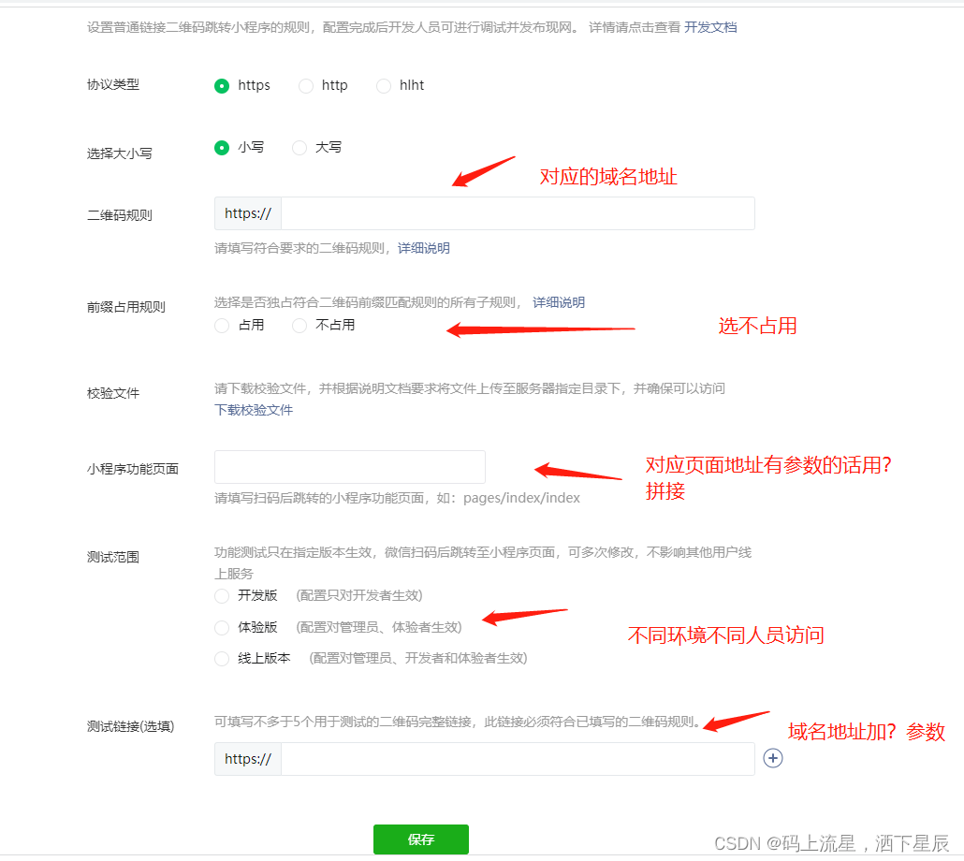Enable the 体验版 test scope
Image resolution: width=964 pixels, height=861 pixels.
[x=222, y=627]
